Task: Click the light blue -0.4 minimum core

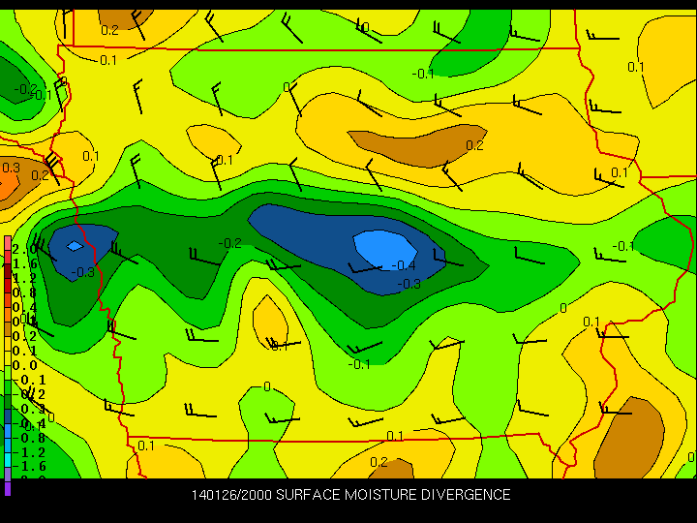Action: tap(382, 247)
